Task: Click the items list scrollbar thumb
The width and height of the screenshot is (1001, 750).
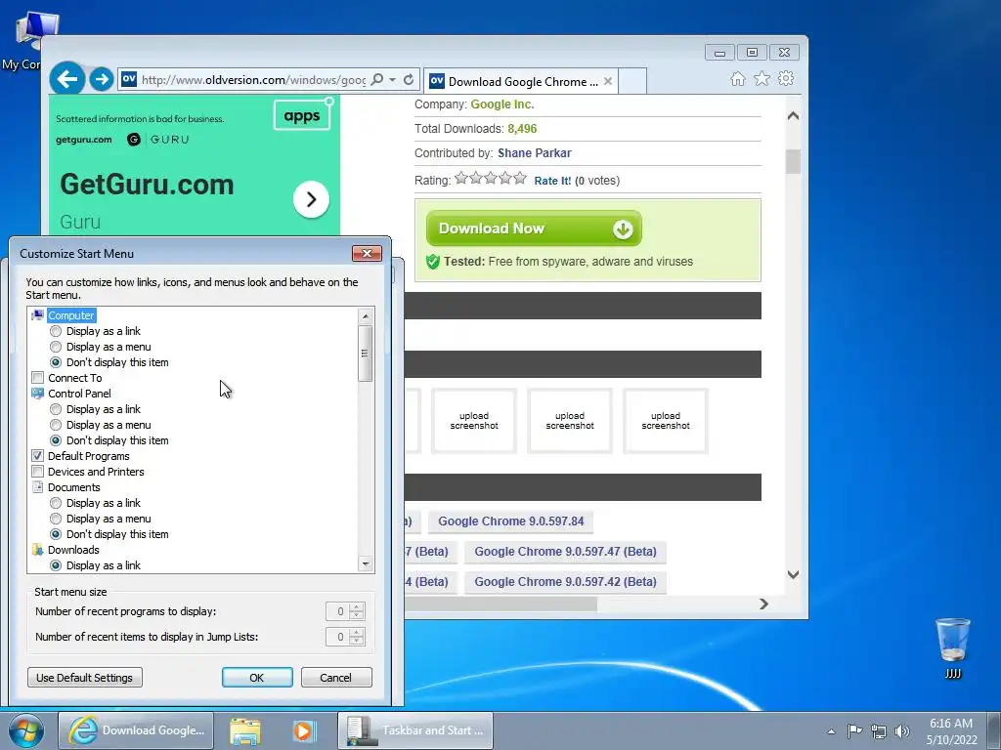Action: click(366, 354)
